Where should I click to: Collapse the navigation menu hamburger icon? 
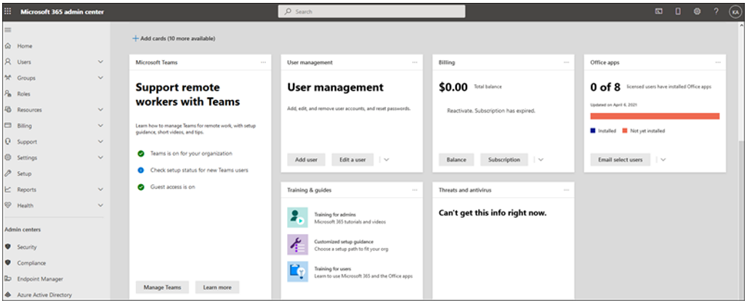click(x=7, y=30)
